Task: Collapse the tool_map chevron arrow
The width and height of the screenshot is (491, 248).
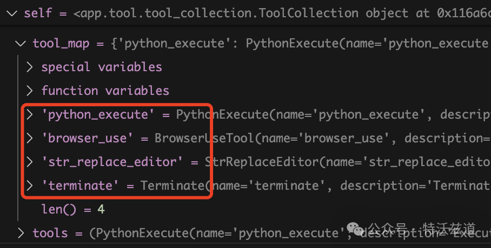Action: click(x=21, y=44)
